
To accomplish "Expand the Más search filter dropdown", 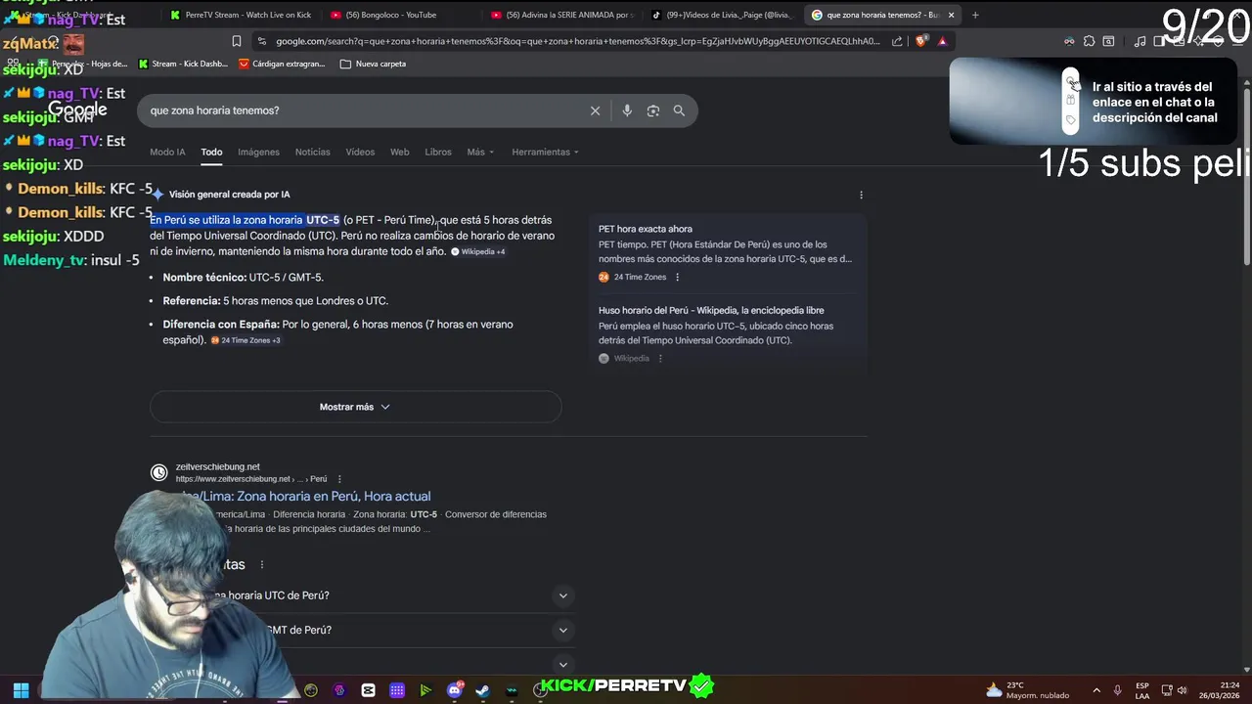I will 480,152.
